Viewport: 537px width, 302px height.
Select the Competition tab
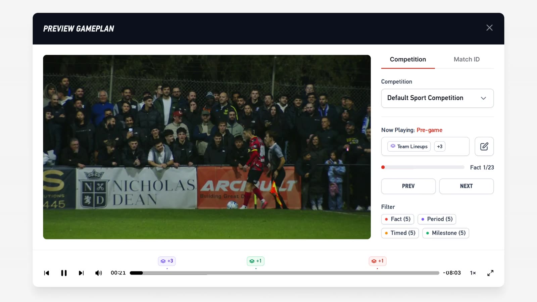click(x=408, y=59)
